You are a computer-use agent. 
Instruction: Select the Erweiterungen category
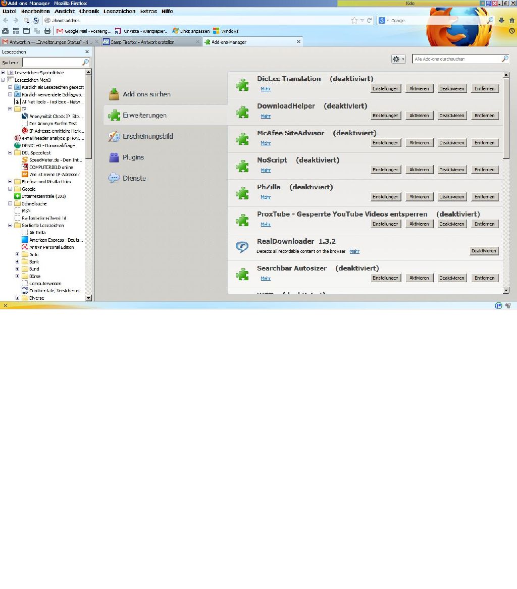point(165,115)
